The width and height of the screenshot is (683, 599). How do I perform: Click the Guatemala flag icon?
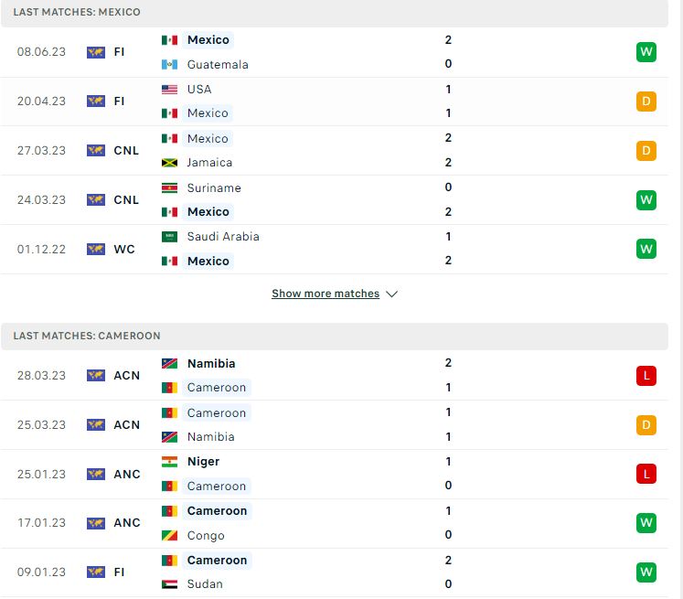point(169,65)
